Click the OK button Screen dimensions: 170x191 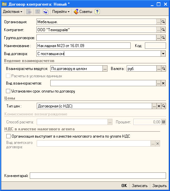pos(124,186)
